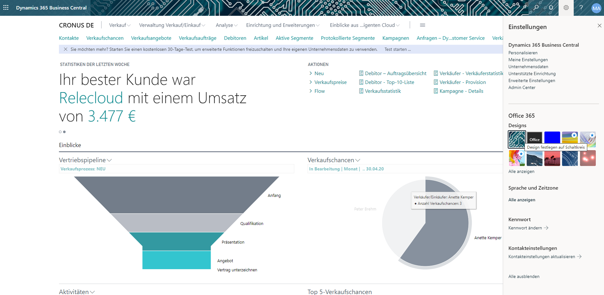Click the search magnifier icon in header
The image size is (604, 295).
point(536,8)
